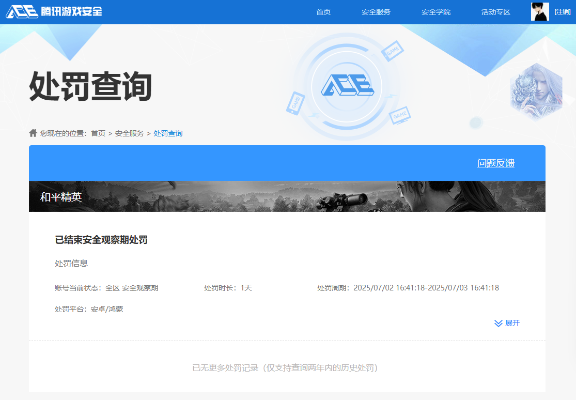576x400 pixels.
Task: Click the home icon before 您现在的位置
Action: pos(33,133)
